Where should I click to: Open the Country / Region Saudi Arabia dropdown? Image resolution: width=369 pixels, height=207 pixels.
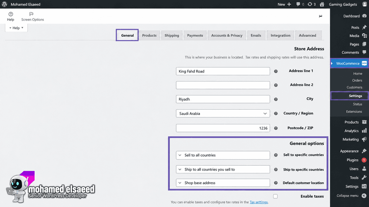(x=223, y=114)
